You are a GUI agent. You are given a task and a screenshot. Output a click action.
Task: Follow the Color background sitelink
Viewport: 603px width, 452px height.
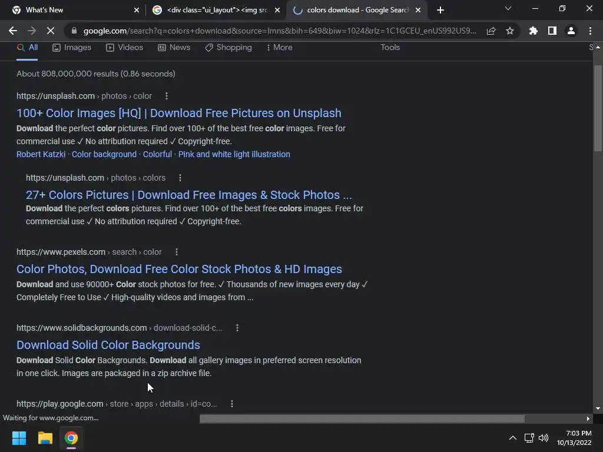click(x=104, y=155)
